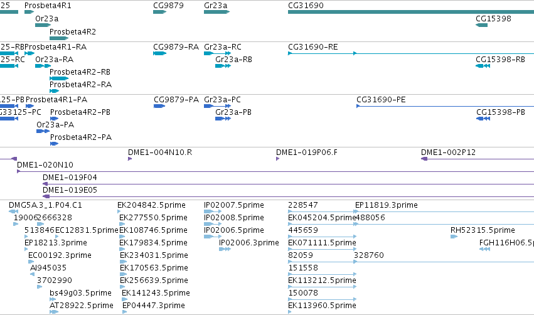This screenshot has height=315, width=534.
Task: Select the EP18213.3prime EST label
Action: 56,243
